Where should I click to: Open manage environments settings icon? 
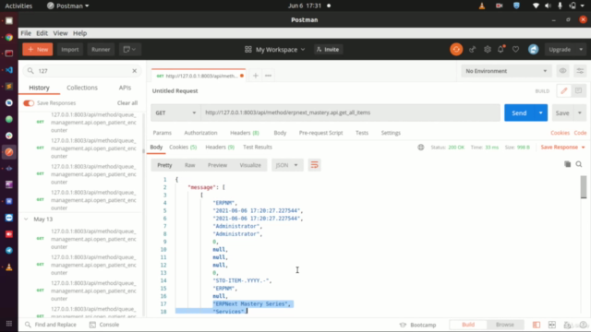(580, 71)
